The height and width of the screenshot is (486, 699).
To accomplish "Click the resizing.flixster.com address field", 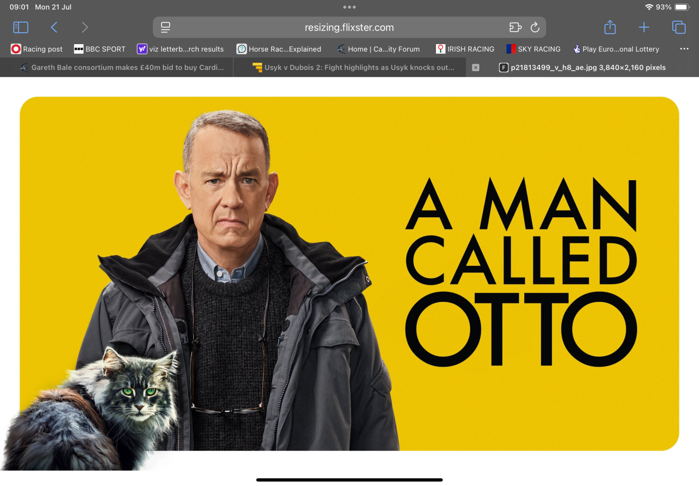I will 349,28.
